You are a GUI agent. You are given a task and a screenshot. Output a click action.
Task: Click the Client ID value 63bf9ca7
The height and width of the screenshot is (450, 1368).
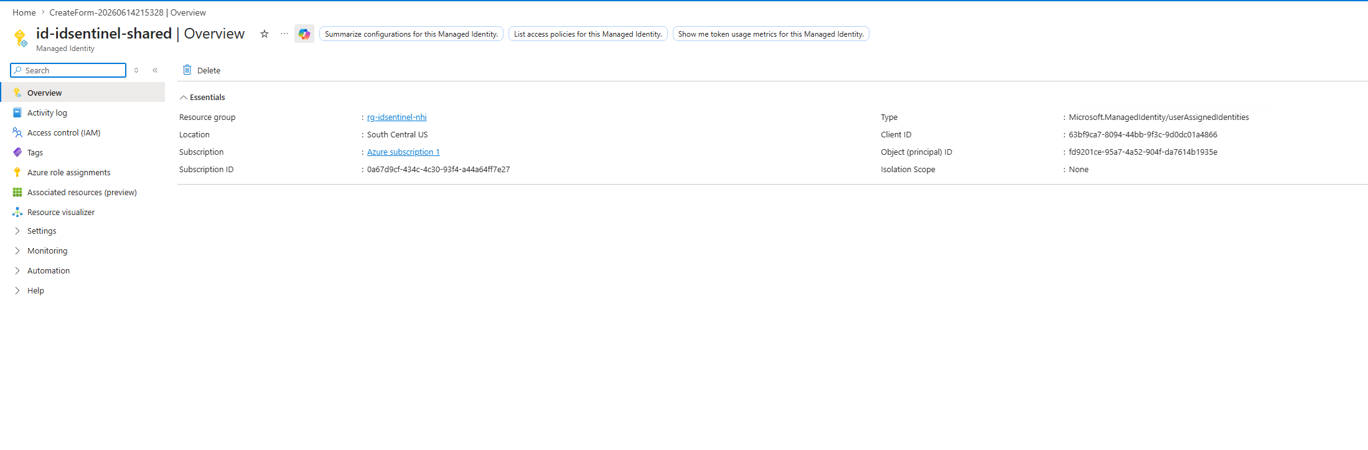point(1143,134)
